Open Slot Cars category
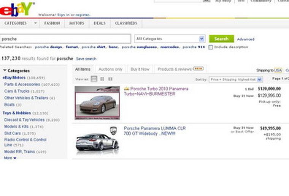The height and width of the screenshot is (196, 289). (12, 133)
